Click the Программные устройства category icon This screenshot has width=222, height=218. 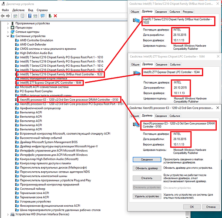[x=13, y=23]
